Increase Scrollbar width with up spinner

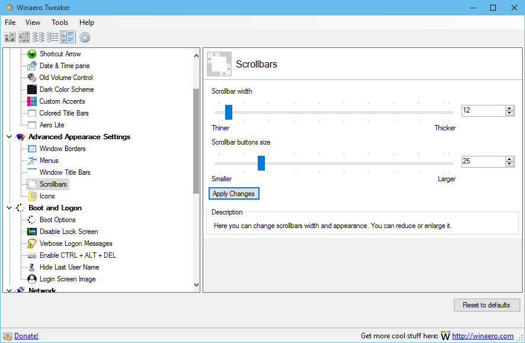[510, 108]
